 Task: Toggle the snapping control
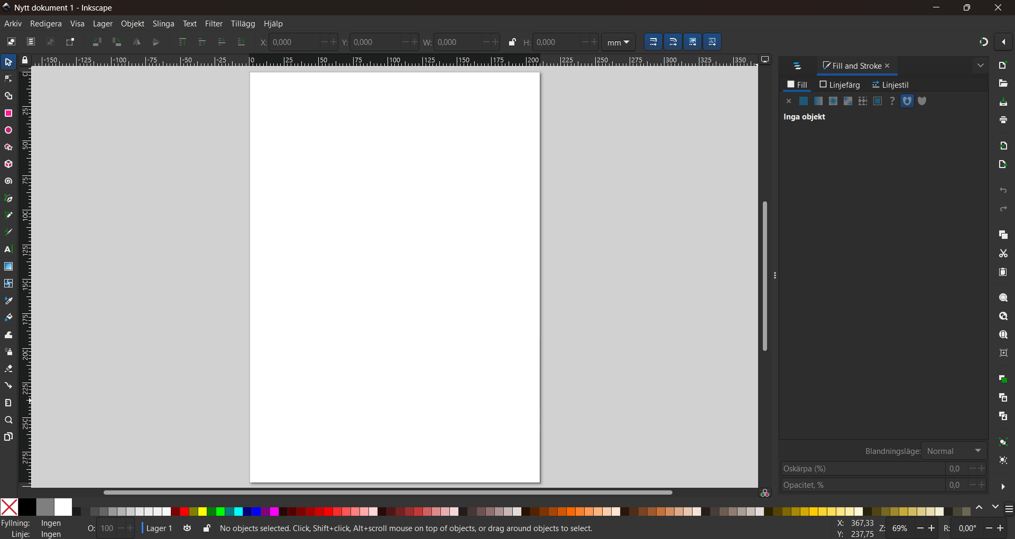pos(983,42)
